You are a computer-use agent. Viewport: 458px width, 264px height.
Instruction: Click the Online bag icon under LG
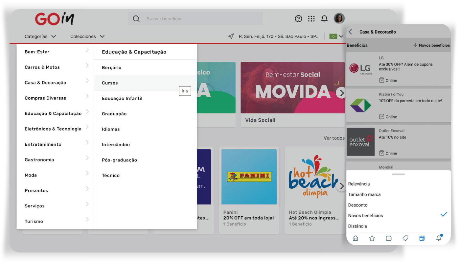click(381, 80)
